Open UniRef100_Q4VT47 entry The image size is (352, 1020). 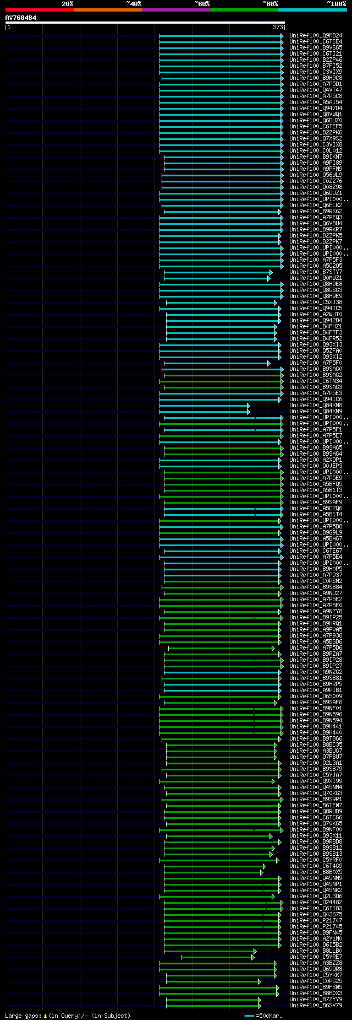tap(316, 90)
